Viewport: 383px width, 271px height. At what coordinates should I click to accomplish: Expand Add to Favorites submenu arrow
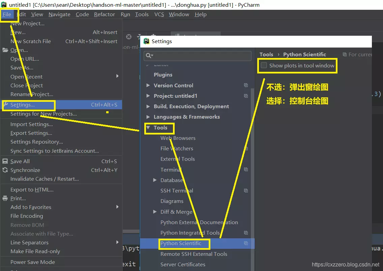[x=117, y=207]
